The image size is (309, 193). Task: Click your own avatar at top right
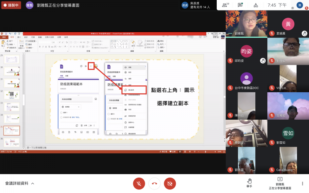(300, 5)
